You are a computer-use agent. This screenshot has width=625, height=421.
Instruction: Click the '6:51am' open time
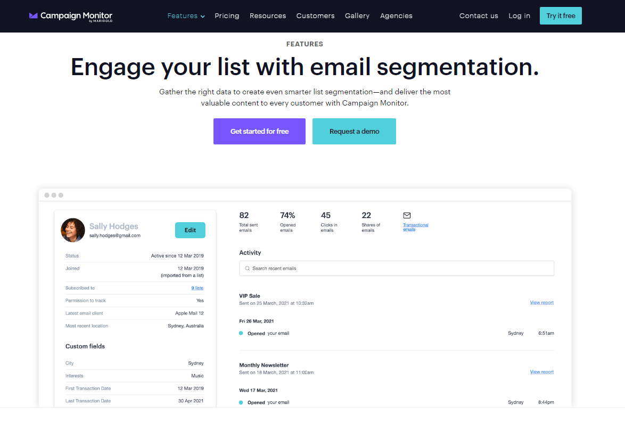tap(546, 333)
